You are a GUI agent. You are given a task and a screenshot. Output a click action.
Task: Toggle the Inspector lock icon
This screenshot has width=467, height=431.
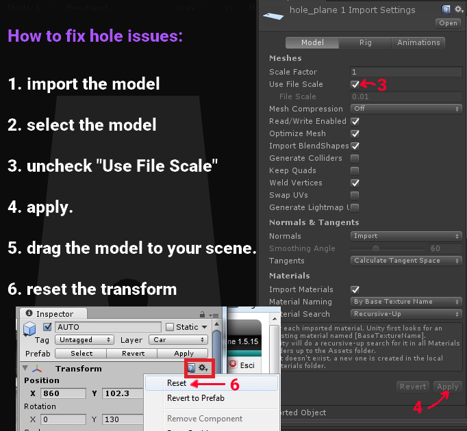202,314
